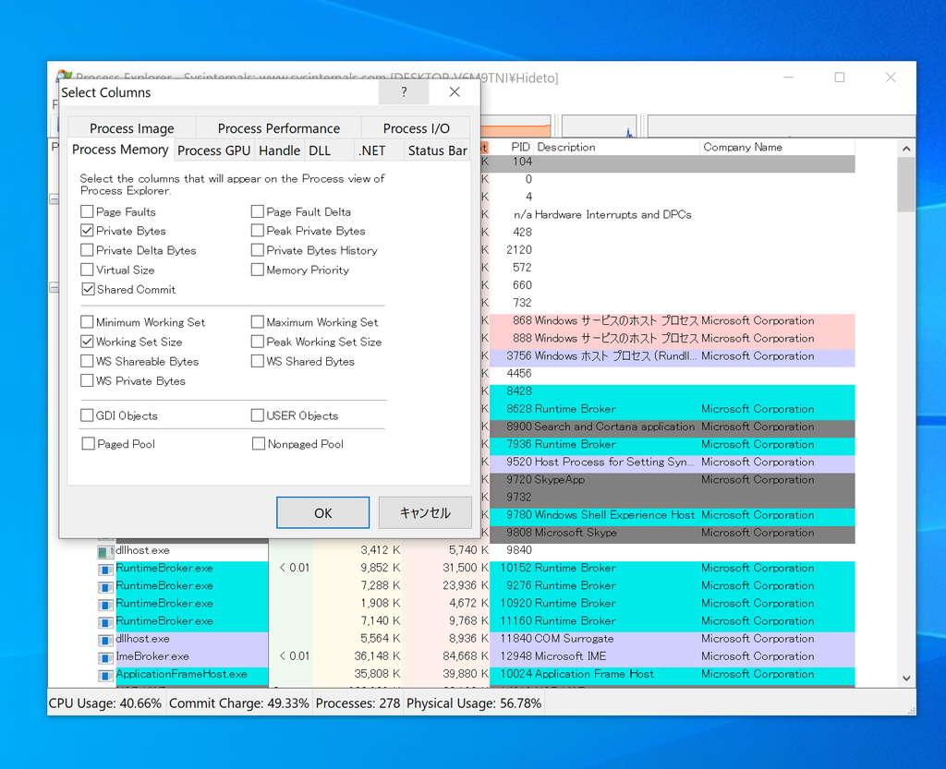Click the Description column header
This screenshot has height=769, width=946.
pos(616,147)
